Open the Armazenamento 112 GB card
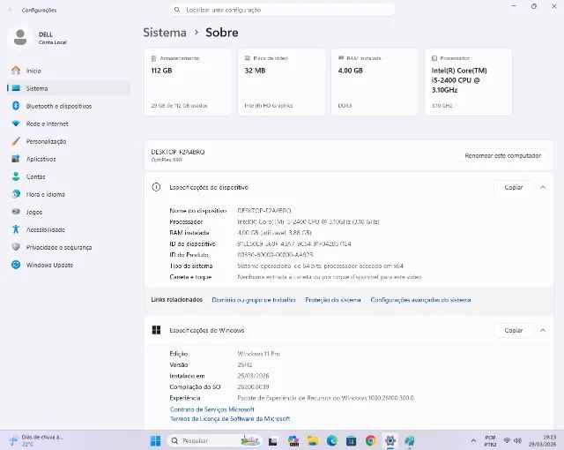This screenshot has height=450, width=564. [188, 82]
